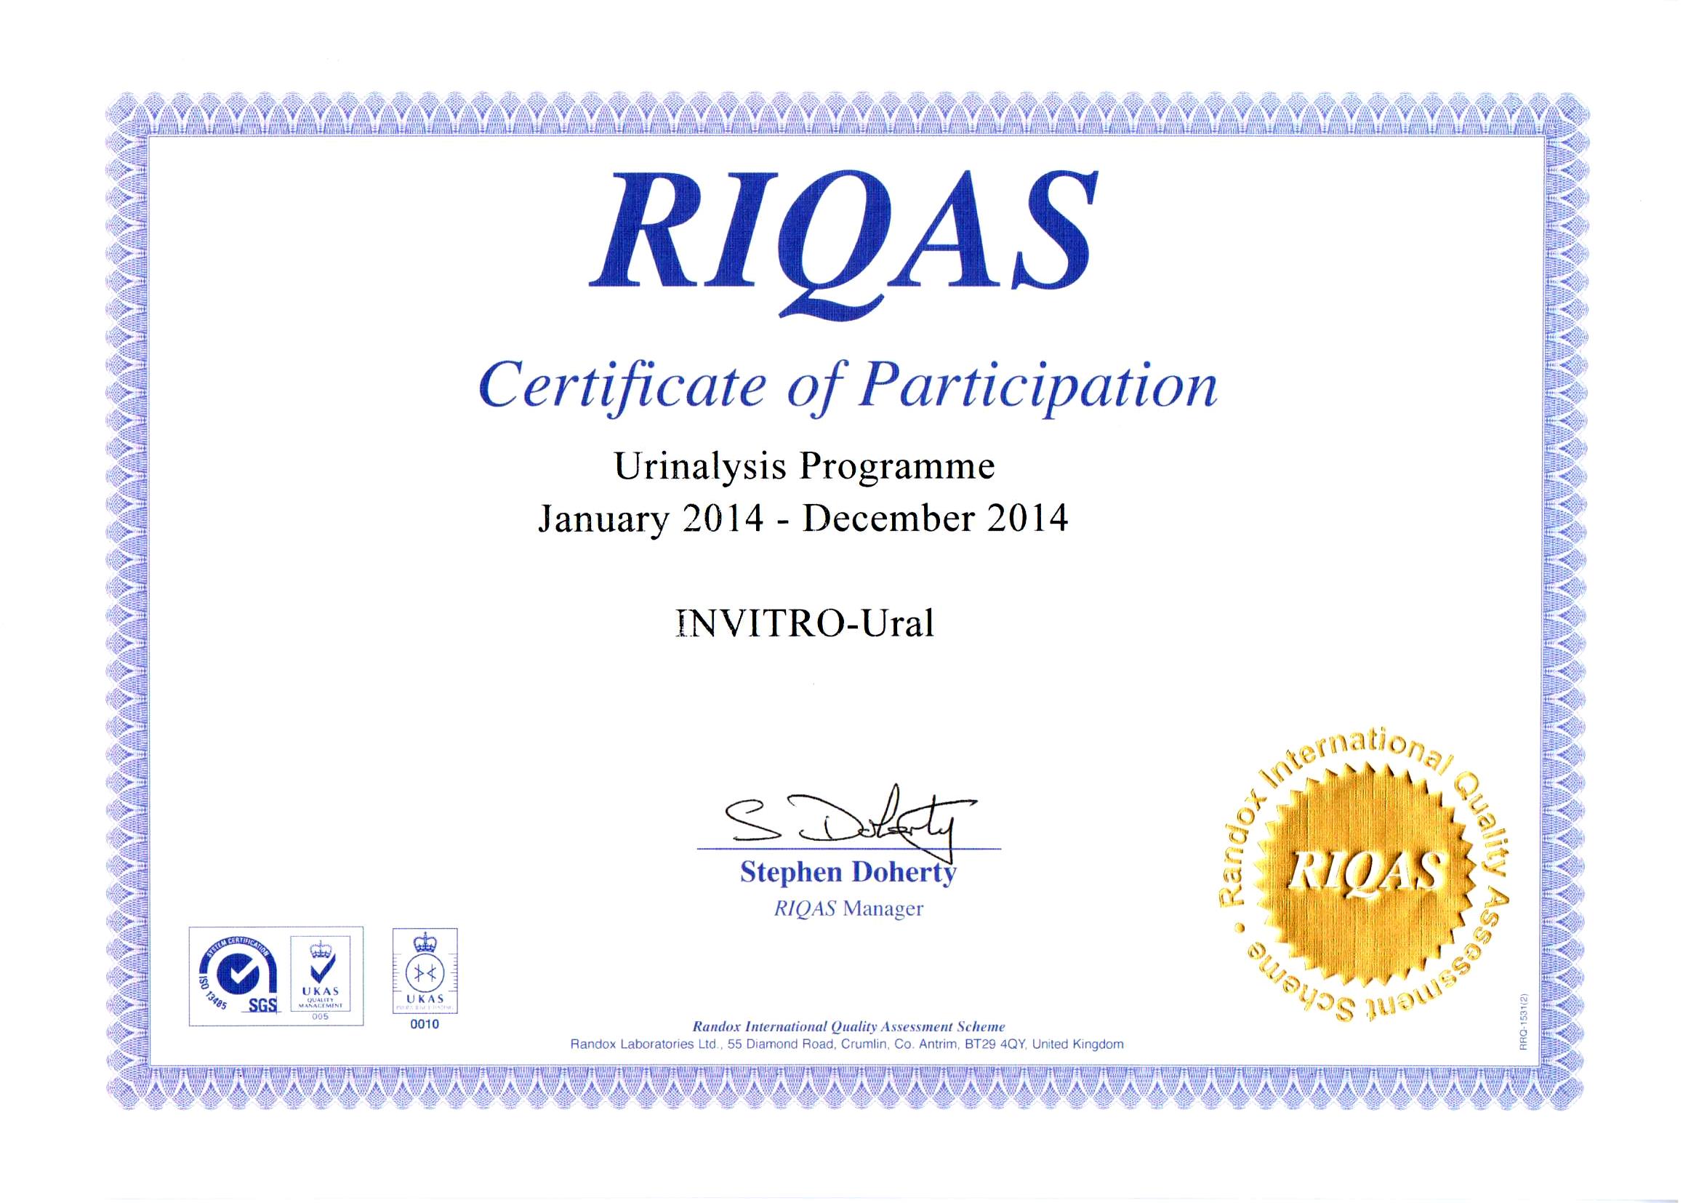Image resolution: width=1699 pixels, height=1203 pixels.
Task: Select the 'INVITRO-Ural' participant name
Action: point(806,623)
